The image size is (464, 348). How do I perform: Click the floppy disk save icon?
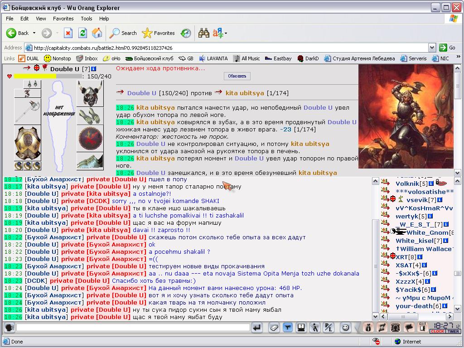click(x=301, y=328)
